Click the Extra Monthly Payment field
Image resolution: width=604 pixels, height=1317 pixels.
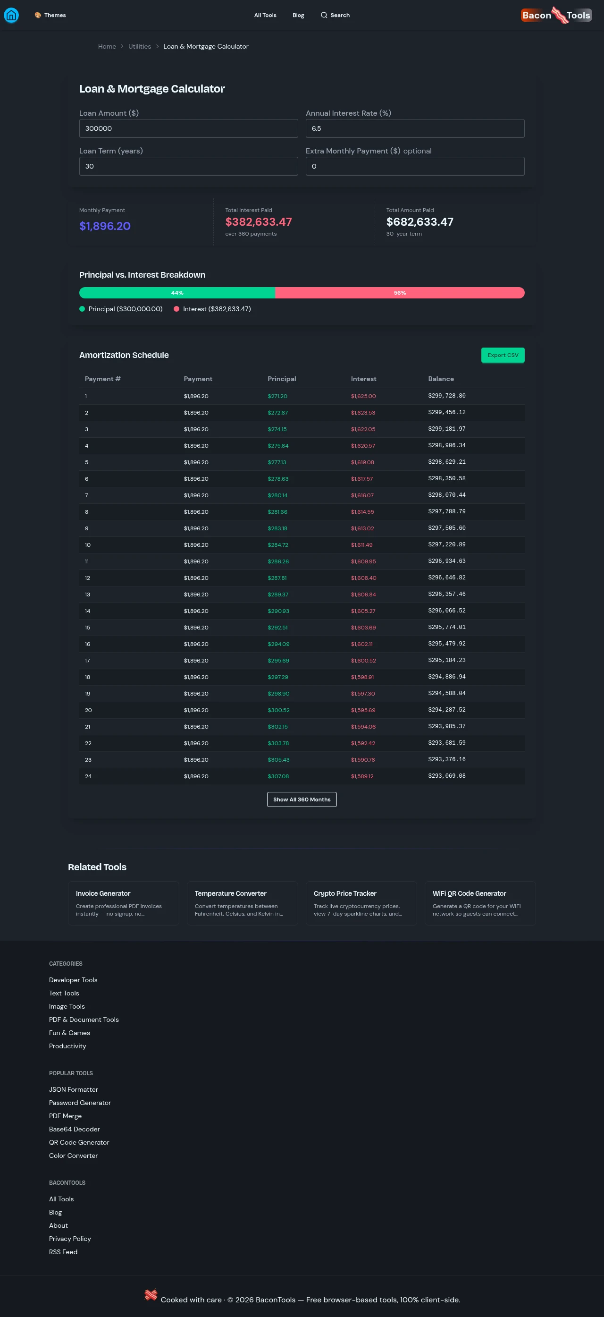[414, 166]
